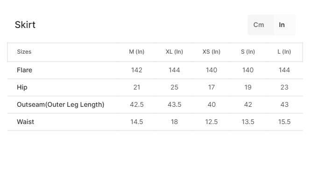Click the XL (In) column header
Screen dimensions: 311x173
tap(174, 52)
